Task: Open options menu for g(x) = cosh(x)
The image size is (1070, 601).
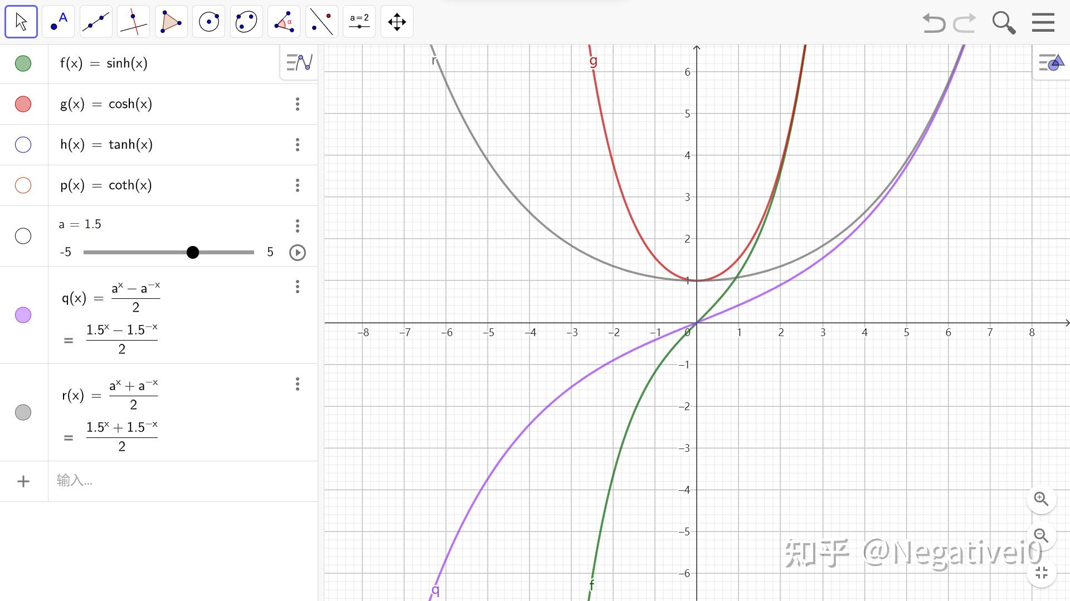Action: (298, 104)
